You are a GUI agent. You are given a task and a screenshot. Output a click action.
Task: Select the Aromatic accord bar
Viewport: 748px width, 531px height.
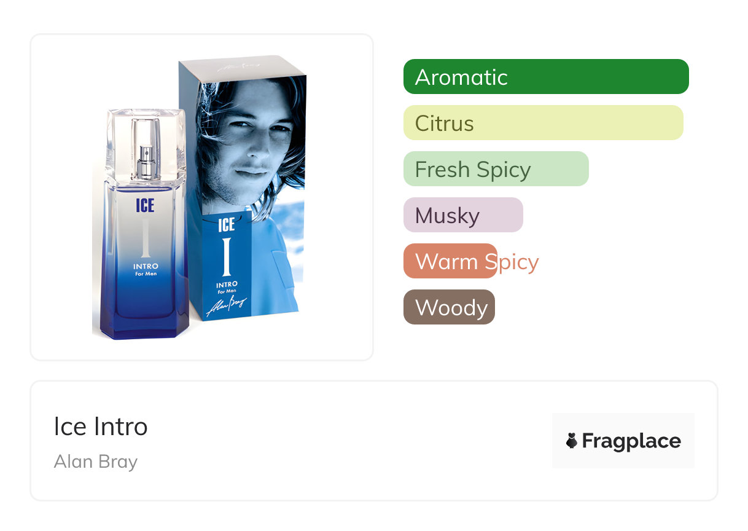click(x=546, y=77)
